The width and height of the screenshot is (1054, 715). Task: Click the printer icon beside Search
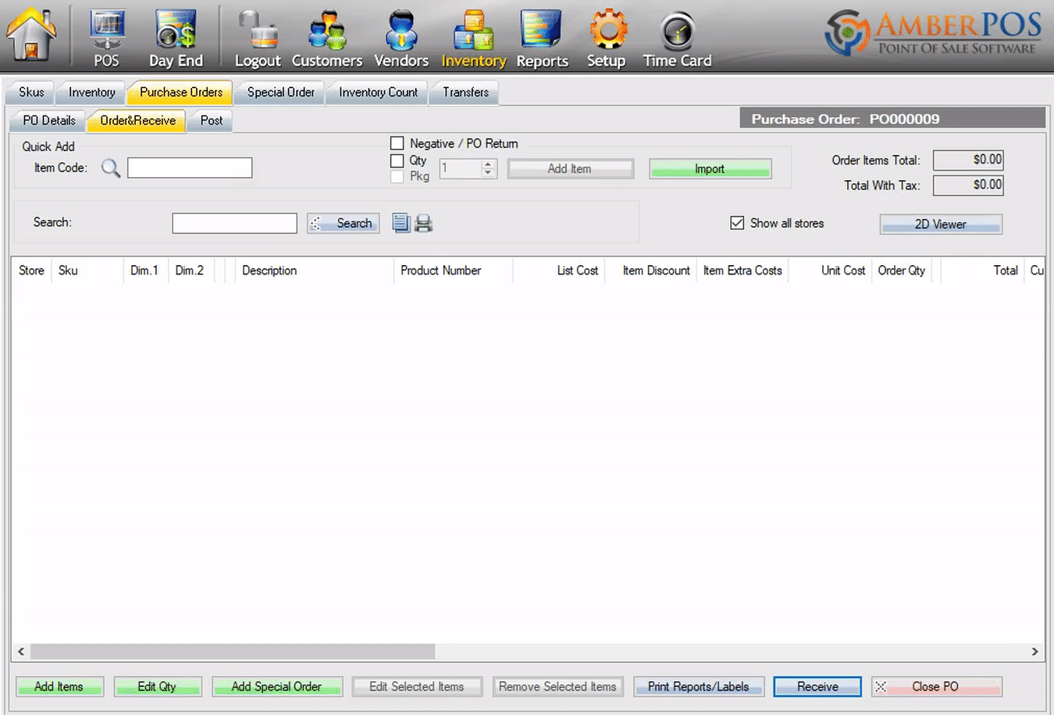tap(423, 224)
